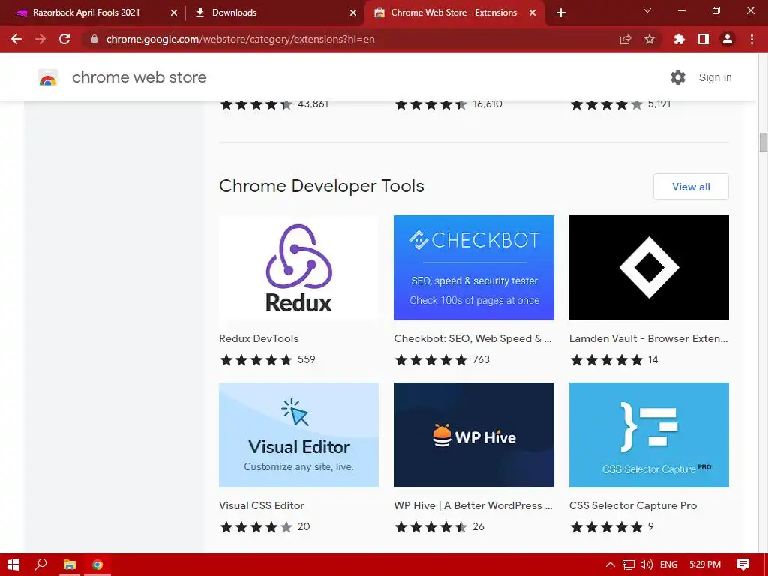This screenshot has width=768, height=576.
Task: Close the Razorback April Fools tab
Action: click(x=174, y=13)
